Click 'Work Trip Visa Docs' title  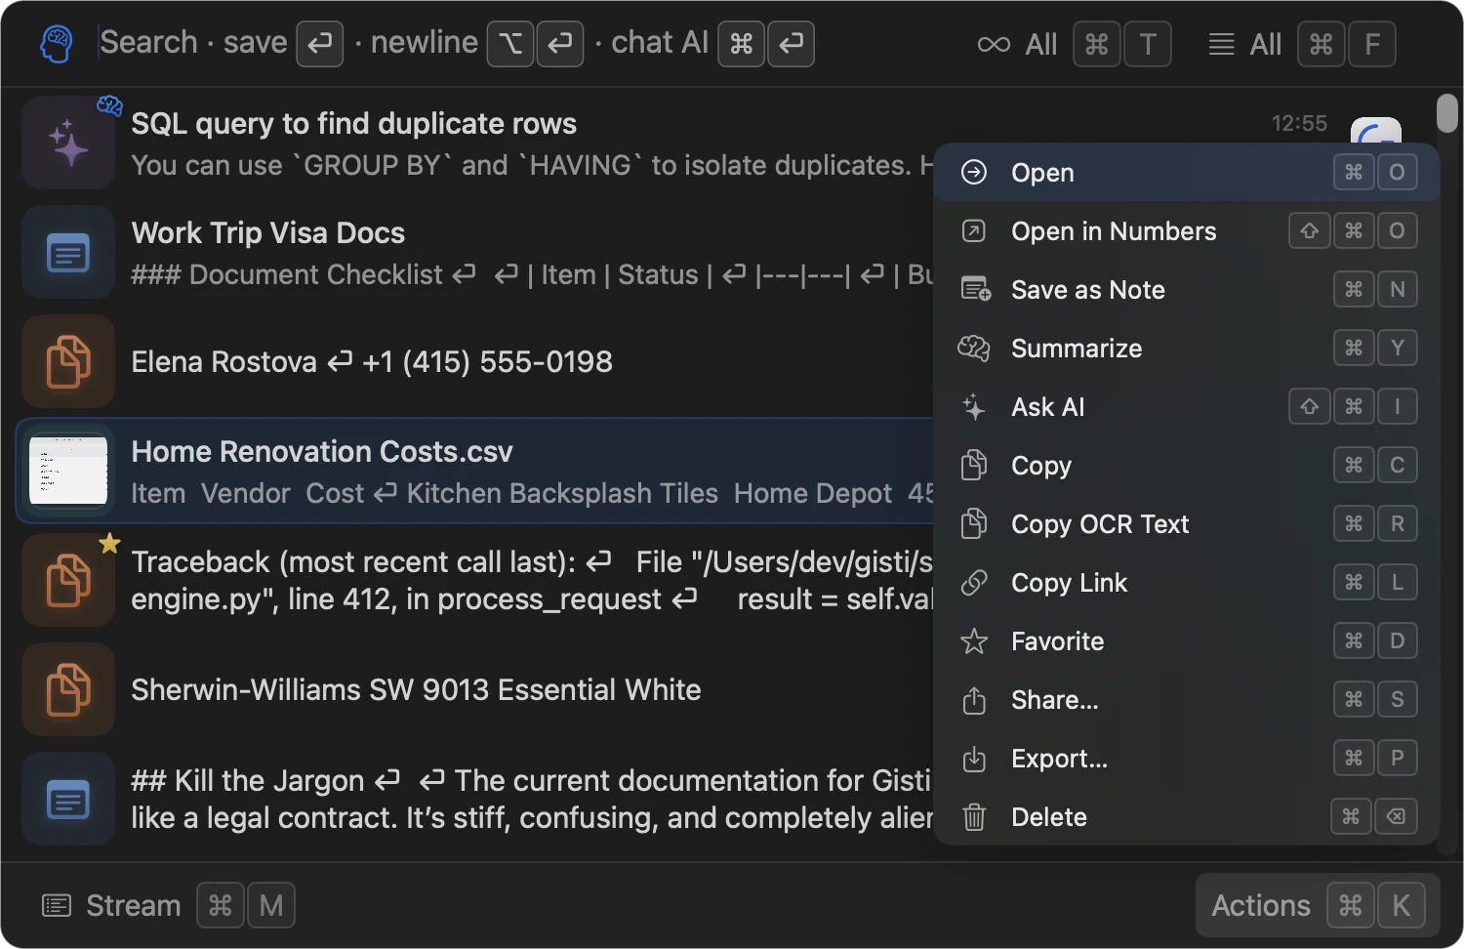[268, 233]
